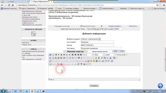Click the Insert layer dotted square icon
166x93 pixels.
click(x=50, y=64)
